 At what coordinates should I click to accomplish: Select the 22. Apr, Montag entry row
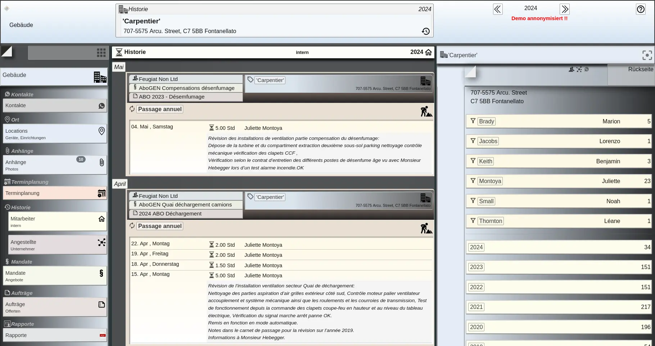click(281, 245)
